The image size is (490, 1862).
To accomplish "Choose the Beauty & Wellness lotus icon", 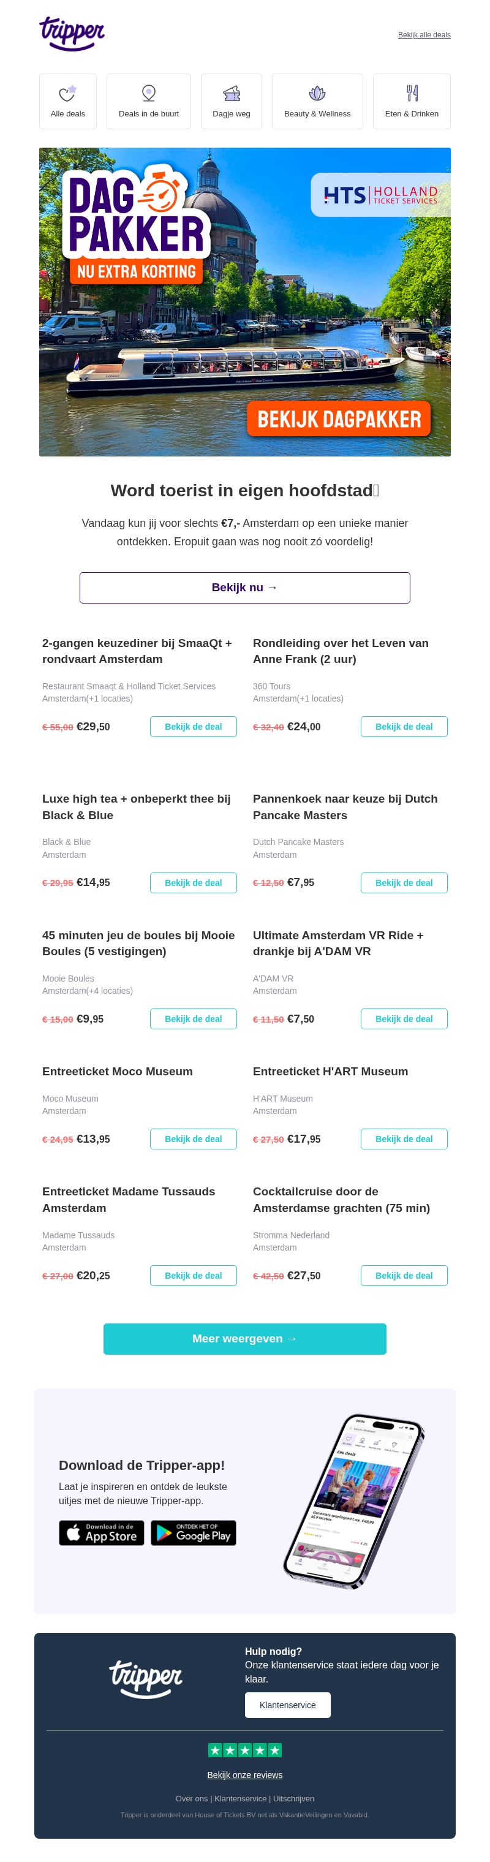I will pyautogui.click(x=317, y=93).
